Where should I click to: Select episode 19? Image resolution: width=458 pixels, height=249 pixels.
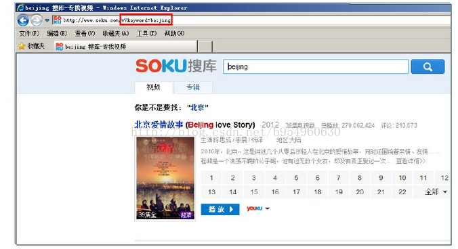[x=339, y=192]
